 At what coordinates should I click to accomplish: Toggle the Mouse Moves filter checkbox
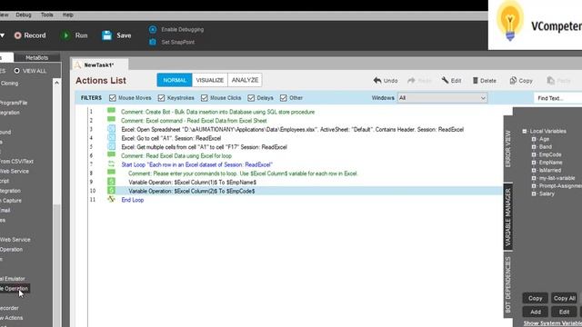click(x=113, y=98)
